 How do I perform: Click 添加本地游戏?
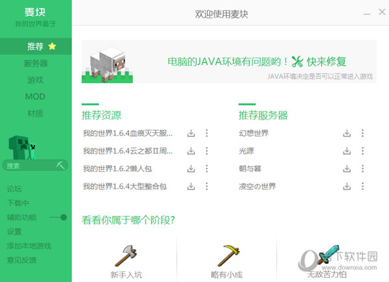29,246
